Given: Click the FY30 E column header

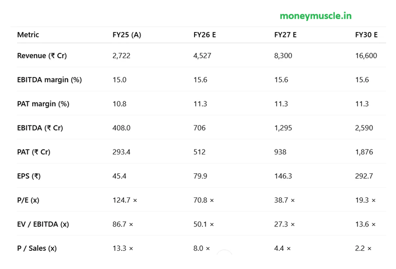Looking at the screenshot, I should pyautogui.click(x=366, y=35).
